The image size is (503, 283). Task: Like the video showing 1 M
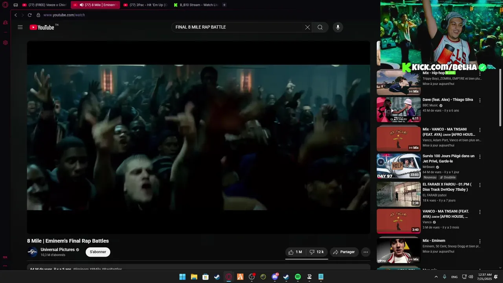(x=295, y=252)
